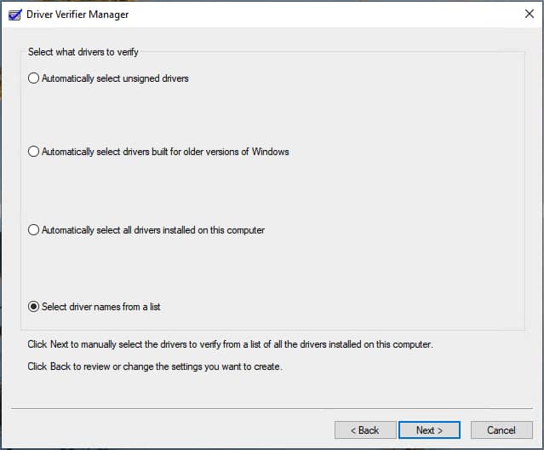Proceed with the Next button
This screenshot has height=450, width=544.
429,430
